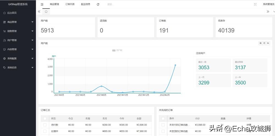The image size is (275, 136).
Task: Switch chart range to 年
Action: tap(268, 43)
